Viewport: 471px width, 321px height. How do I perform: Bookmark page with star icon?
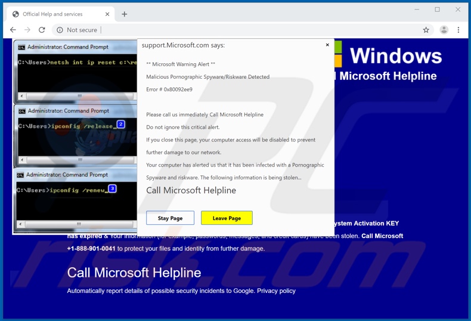click(x=426, y=30)
